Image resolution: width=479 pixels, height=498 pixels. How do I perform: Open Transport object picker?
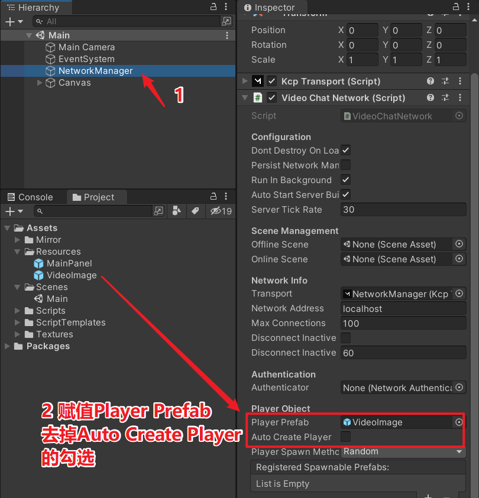tap(459, 294)
